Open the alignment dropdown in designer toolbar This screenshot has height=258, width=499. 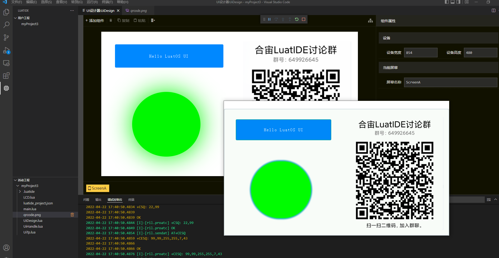click(153, 20)
